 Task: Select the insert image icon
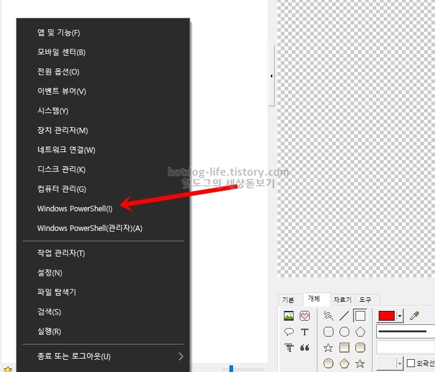(289, 316)
